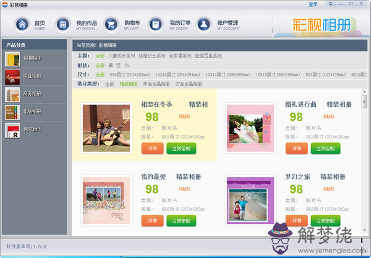Select binding type 精装相册

pyautogui.click(x=129, y=84)
